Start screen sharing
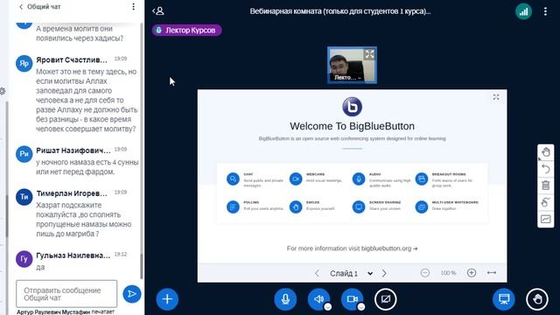The image size is (560, 315). [385, 299]
